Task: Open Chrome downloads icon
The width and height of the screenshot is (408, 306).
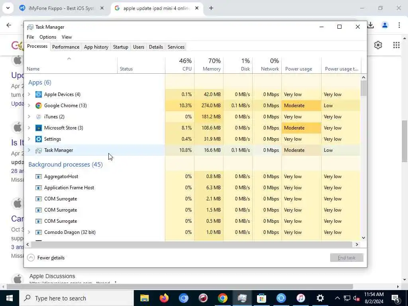Action: coord(371,25)
